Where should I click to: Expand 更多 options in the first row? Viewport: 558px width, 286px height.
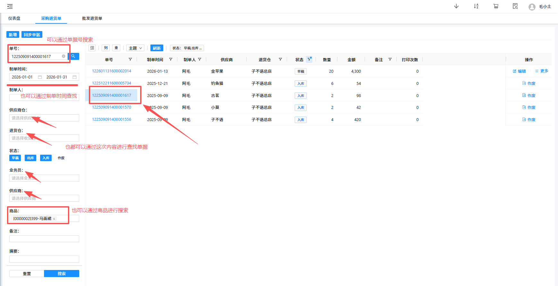point(542,71)
